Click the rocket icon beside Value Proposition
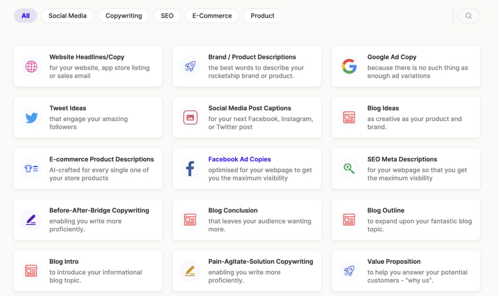The width and height of the screenshot is (499, 296). coord(349,271)
